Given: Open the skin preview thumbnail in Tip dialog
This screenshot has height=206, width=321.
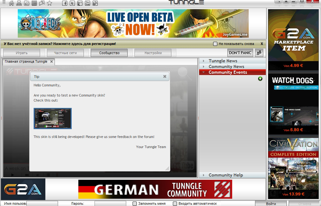Looking at the screenshot, I should (53, 118).
